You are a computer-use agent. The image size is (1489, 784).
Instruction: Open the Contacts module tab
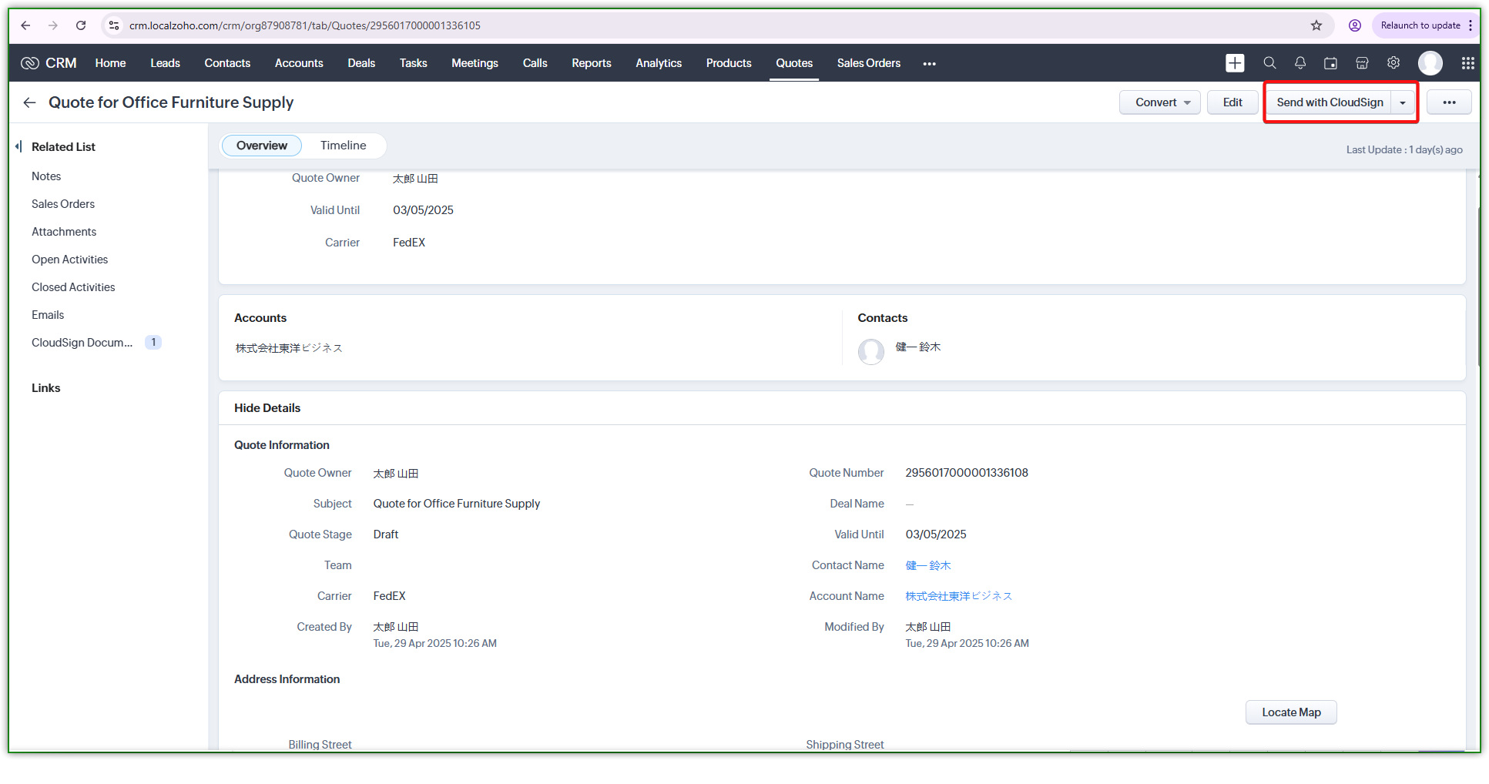[227, 63]
